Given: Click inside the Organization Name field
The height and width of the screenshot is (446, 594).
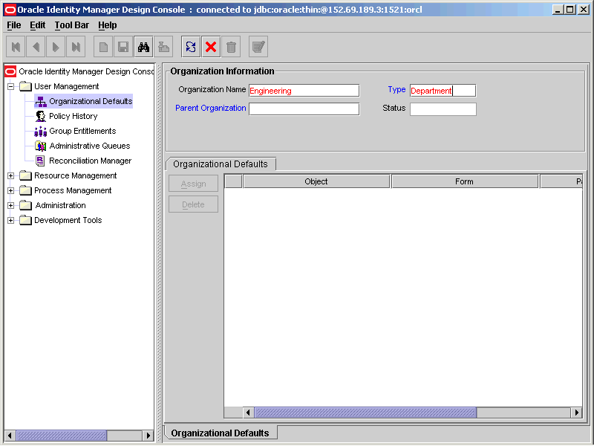Looking at the screenshot, I should [303, 90].
